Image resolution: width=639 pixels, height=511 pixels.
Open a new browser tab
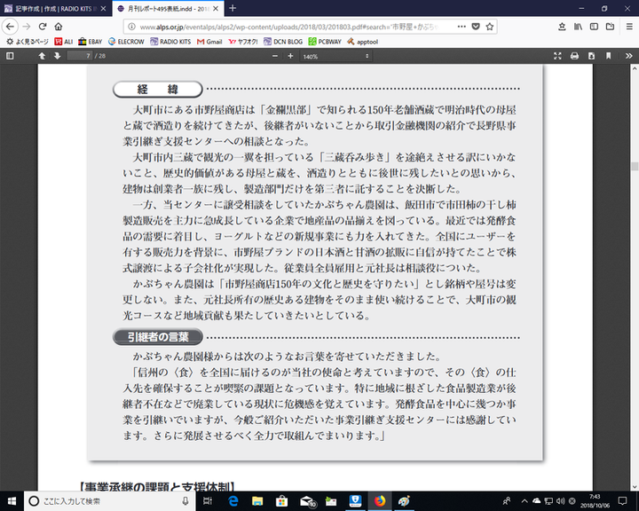pos(233,8)
